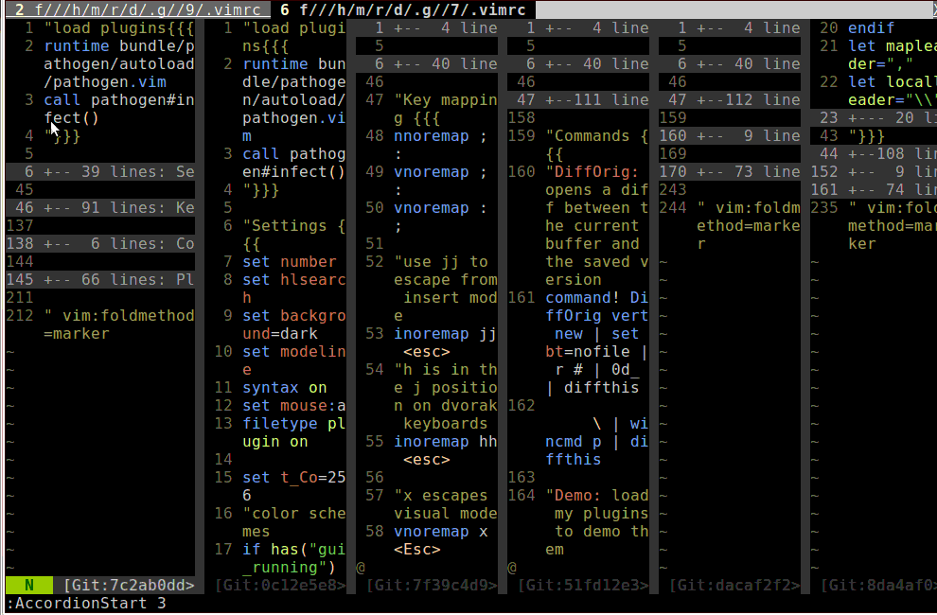This screenshot has width=937, height=615.
Task: Click the 'set t_Co=25' line
Action: coord(294,477)
